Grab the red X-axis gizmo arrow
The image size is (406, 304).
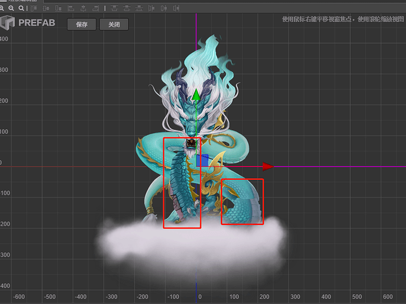(x=268, y=167)
